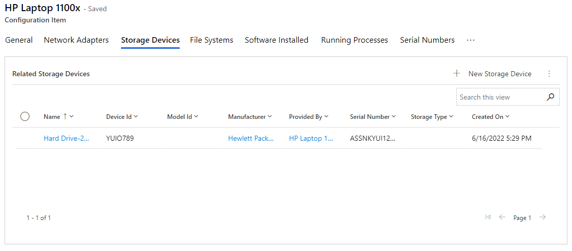Switch to the Network Adapters tab

[76, 40]
